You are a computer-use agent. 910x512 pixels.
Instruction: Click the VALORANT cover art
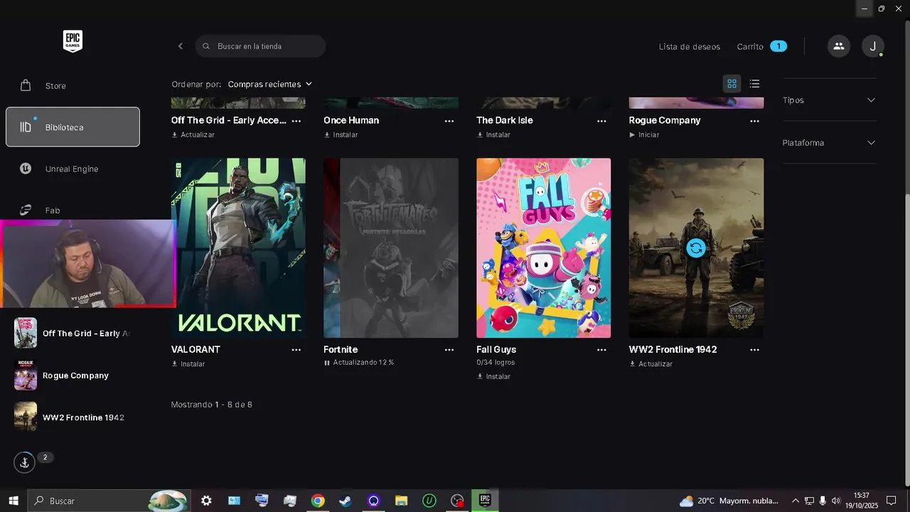[x=238, y=247]
